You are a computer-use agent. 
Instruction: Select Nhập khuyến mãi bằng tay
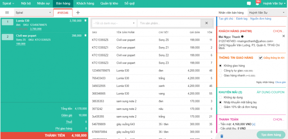pyautogui.click(x=220, y=102)
